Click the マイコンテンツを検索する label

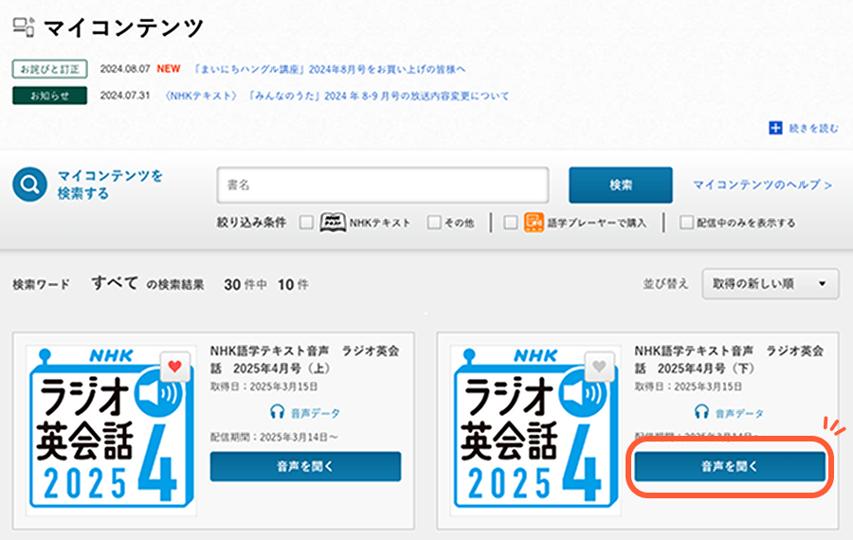[x=110, y=185]
